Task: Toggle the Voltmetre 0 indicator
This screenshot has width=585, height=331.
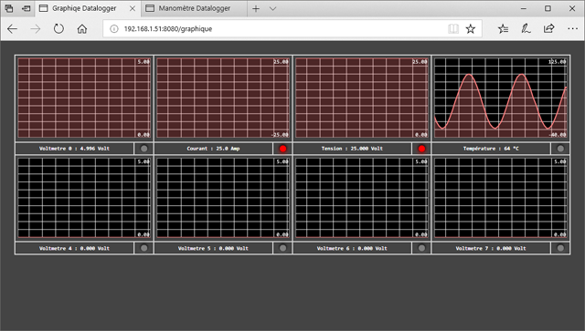Action: tap(144, 149)
